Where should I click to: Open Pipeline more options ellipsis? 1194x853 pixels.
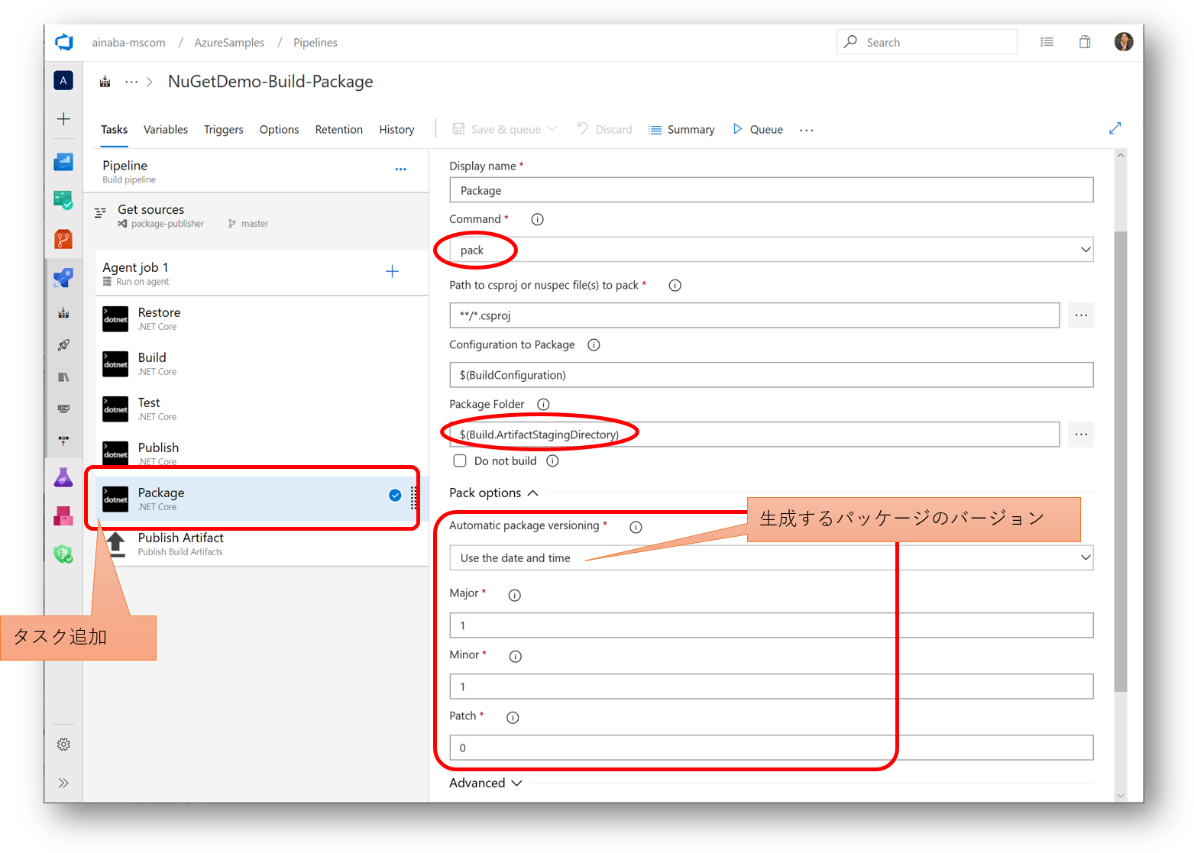(x=401, y=169)
